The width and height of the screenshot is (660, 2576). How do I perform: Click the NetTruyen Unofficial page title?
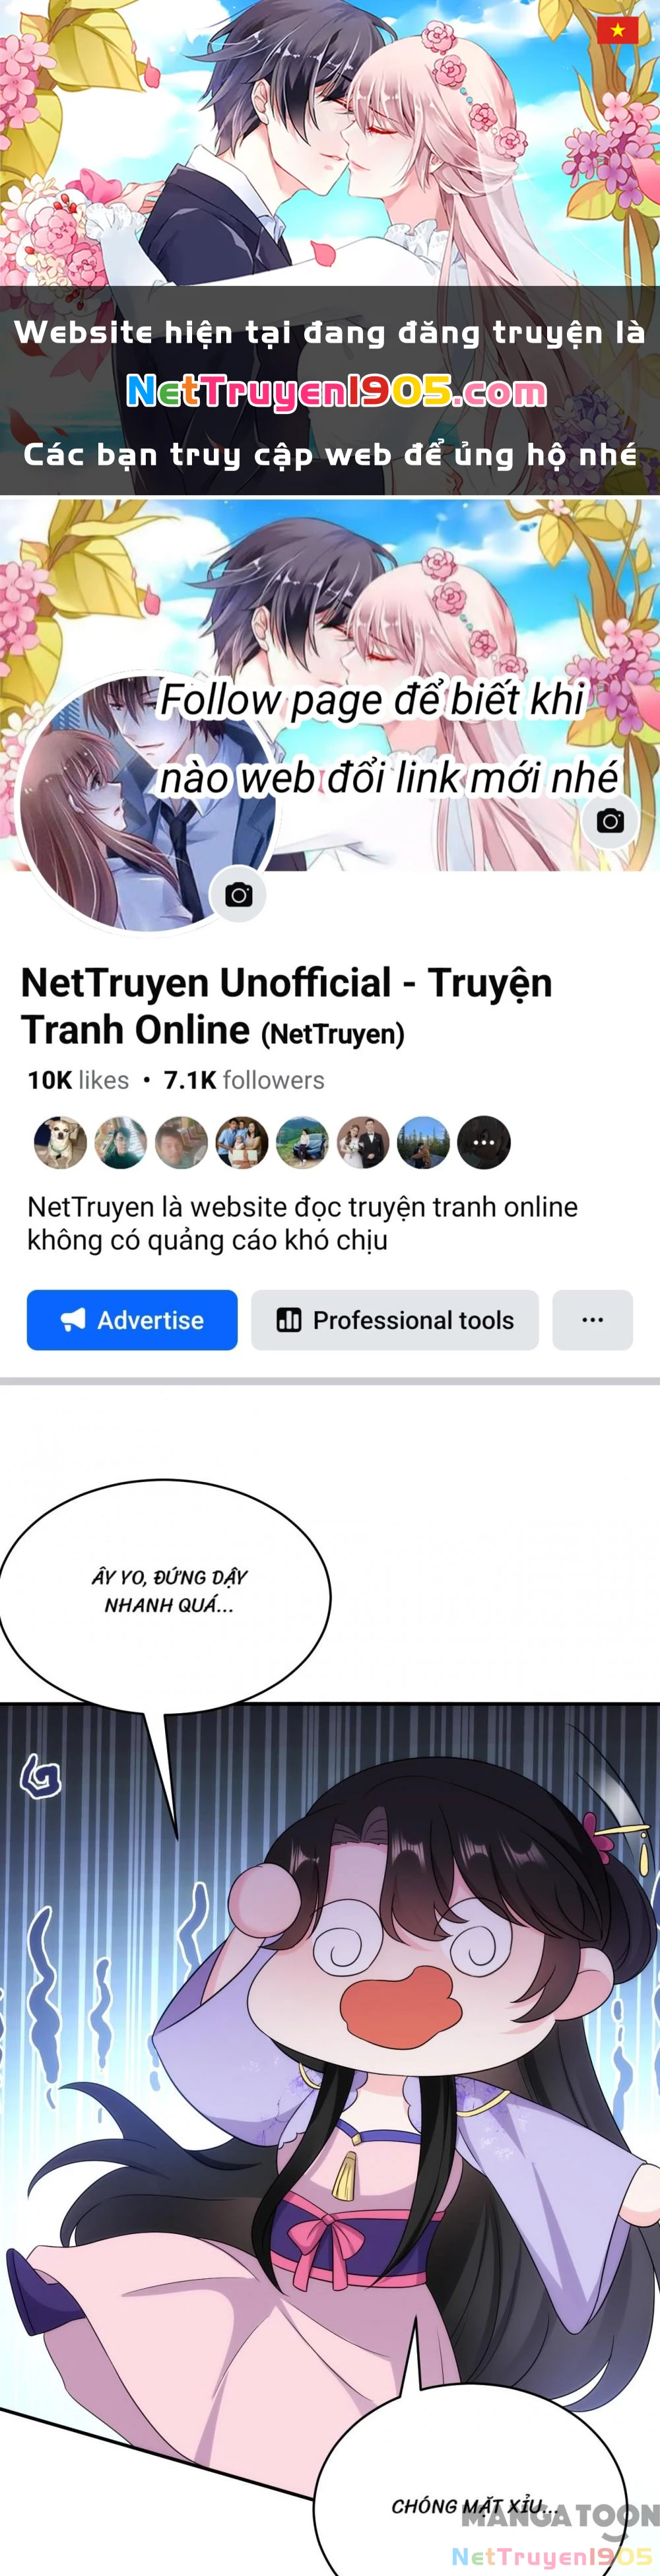(286, 1006)
